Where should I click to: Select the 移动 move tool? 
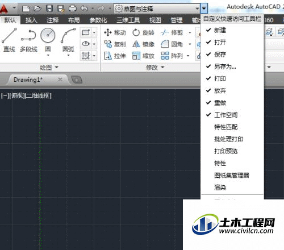[115, 33]
